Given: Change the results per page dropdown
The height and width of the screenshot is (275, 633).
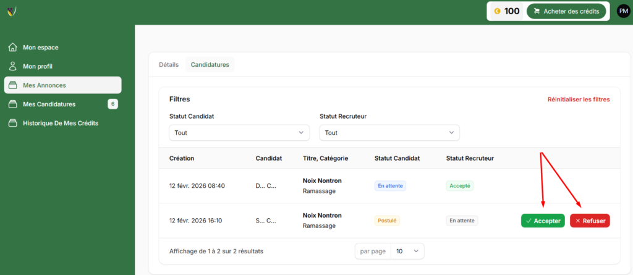Looking at the screenshot, I should coord(407,251).
